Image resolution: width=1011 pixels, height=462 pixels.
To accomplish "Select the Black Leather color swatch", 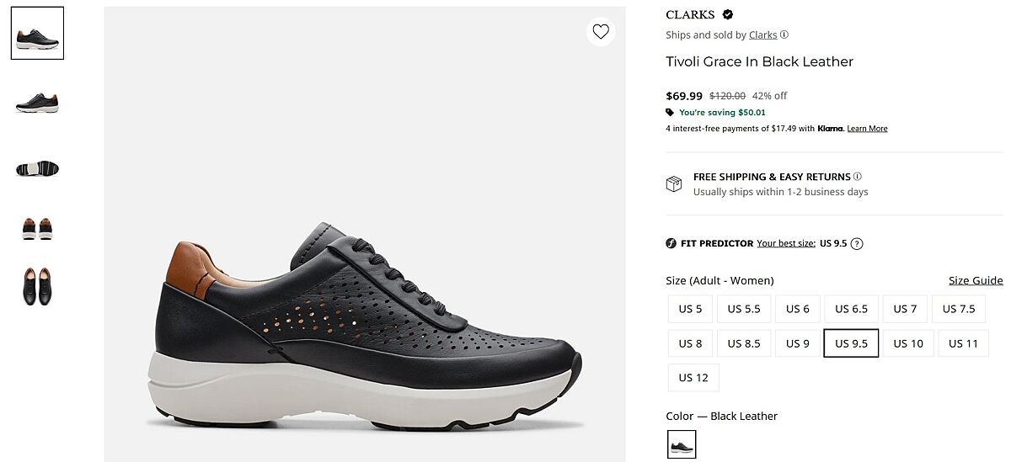I will 682,444.
